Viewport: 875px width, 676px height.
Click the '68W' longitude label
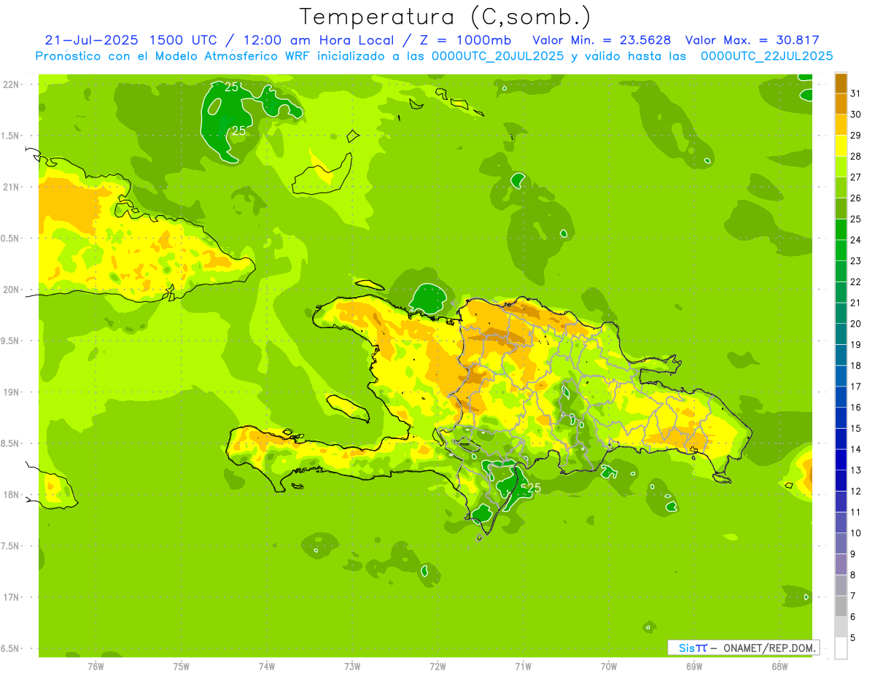coord(779,666)
